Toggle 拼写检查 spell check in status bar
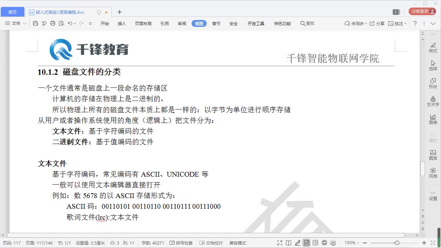 coord(181,243)
